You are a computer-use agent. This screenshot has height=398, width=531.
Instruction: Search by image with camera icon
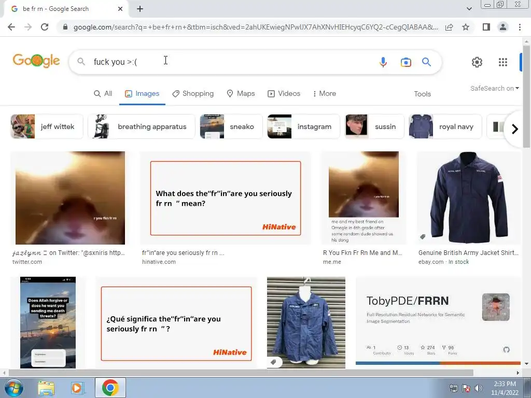pyautogui.click(x=406, y=62)
